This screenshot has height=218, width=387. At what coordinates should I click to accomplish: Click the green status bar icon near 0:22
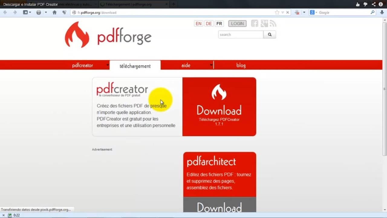click(10, 215)
